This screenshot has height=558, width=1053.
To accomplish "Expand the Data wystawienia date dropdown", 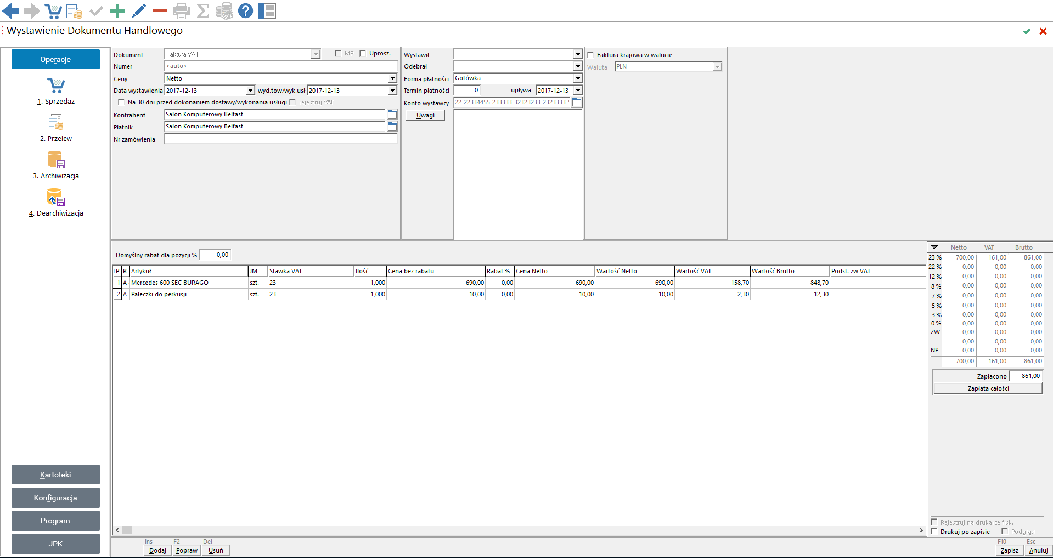I will (250, 91).
